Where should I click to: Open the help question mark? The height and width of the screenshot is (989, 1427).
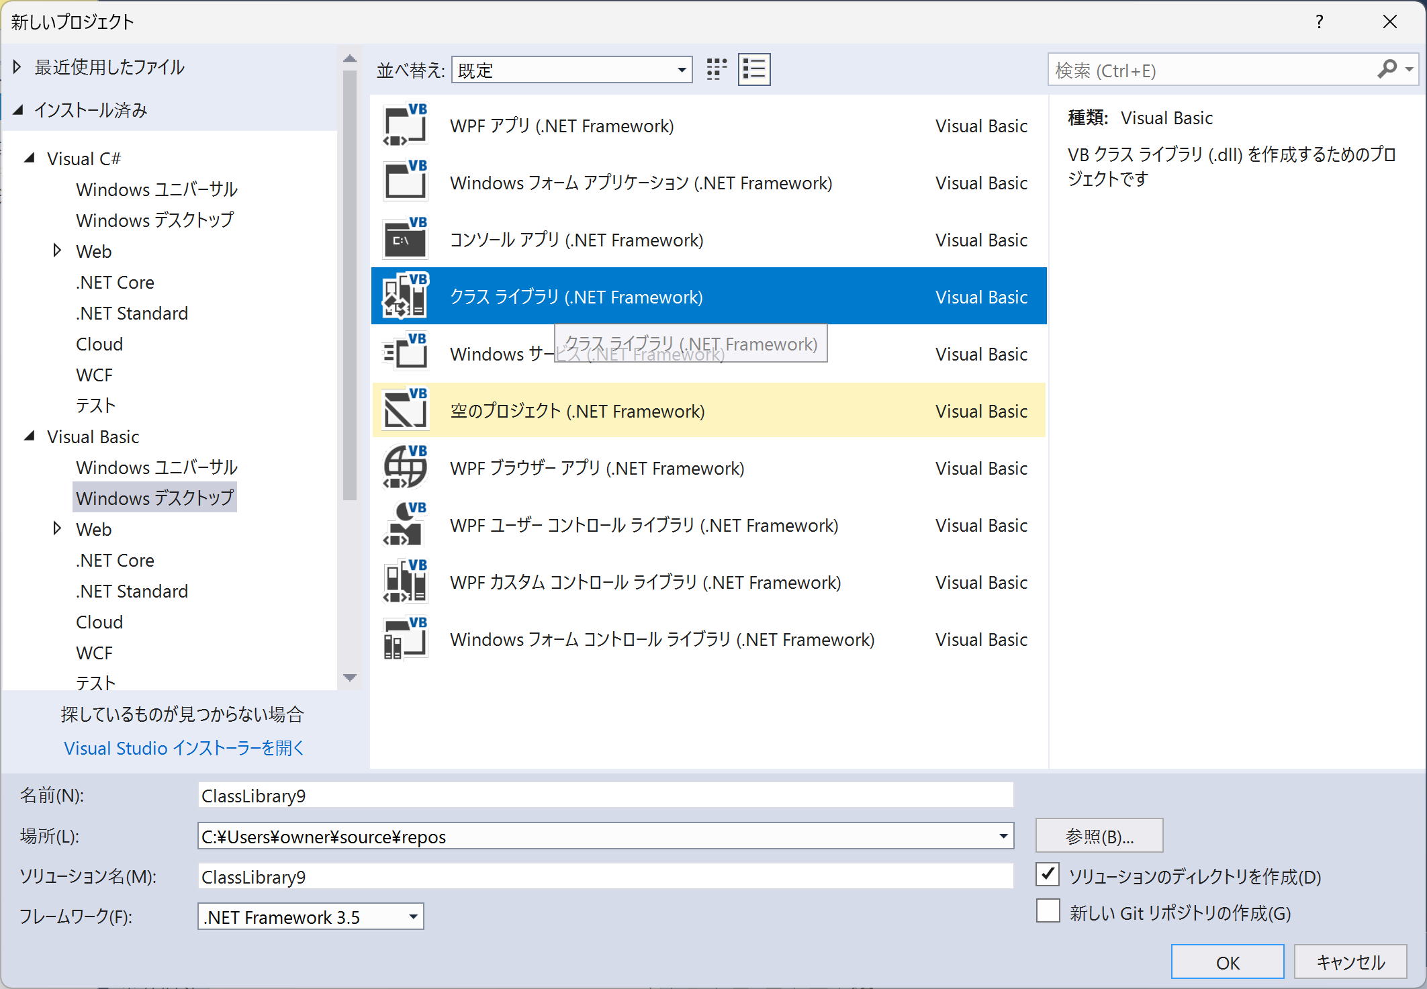click(x=1319, y=21)
